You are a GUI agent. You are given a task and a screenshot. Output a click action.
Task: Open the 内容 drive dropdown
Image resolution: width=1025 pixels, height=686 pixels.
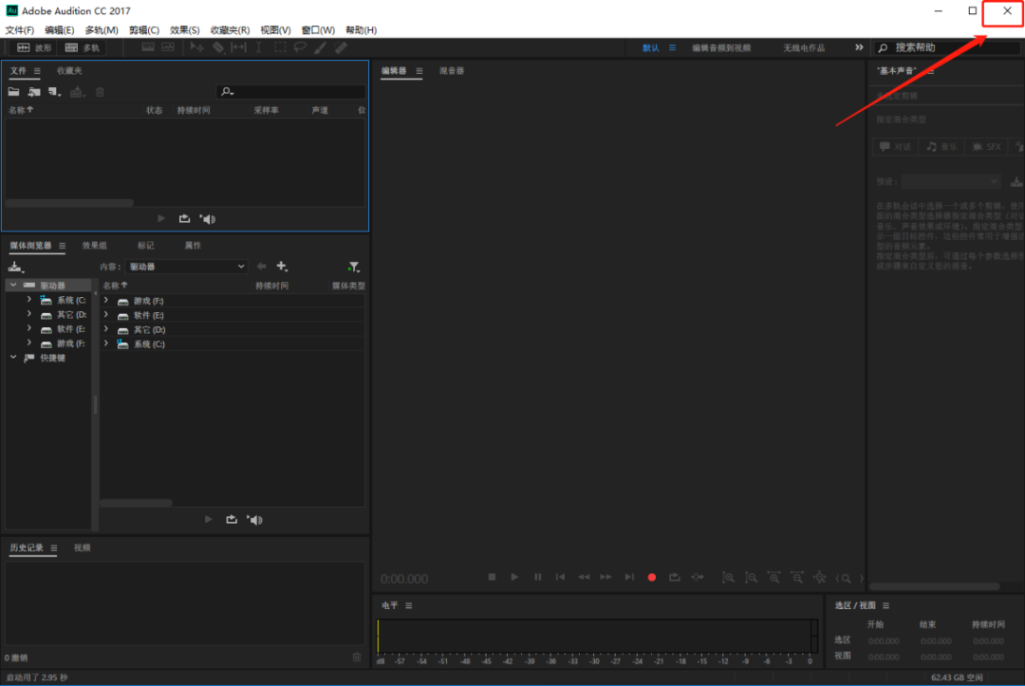click(x=187, y=267)
